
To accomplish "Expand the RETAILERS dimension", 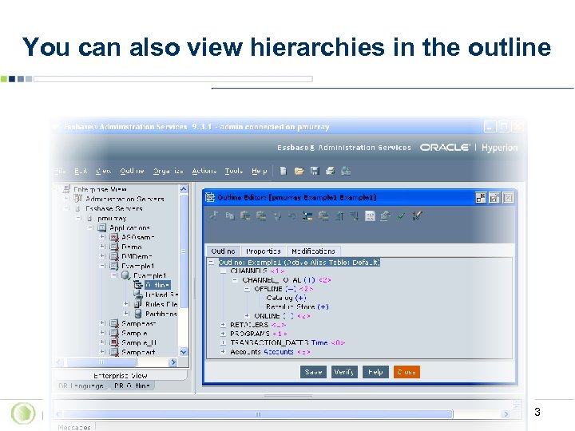I will (x=223, y=325).
